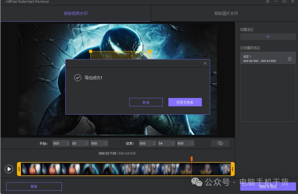The image size is (298, 194).
Task: Close the HitPaw Watermark Remover window
Action: tap(293, 1)
